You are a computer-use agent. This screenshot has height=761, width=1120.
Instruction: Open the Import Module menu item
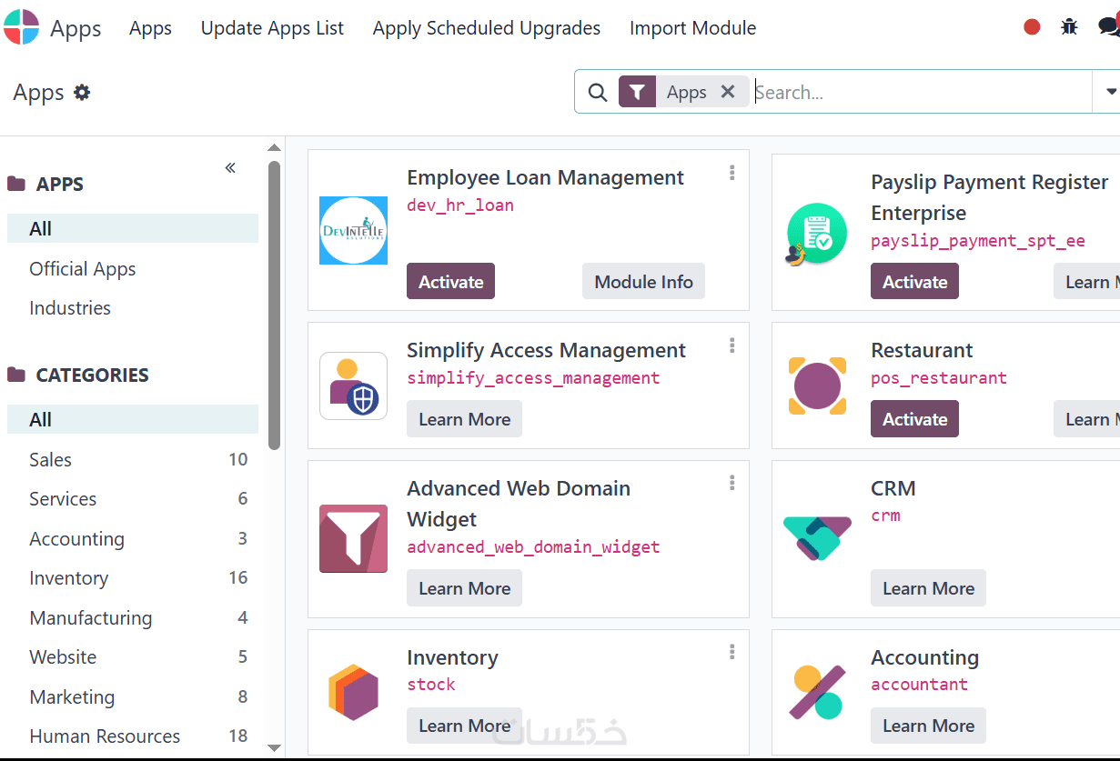click(692, 28)
